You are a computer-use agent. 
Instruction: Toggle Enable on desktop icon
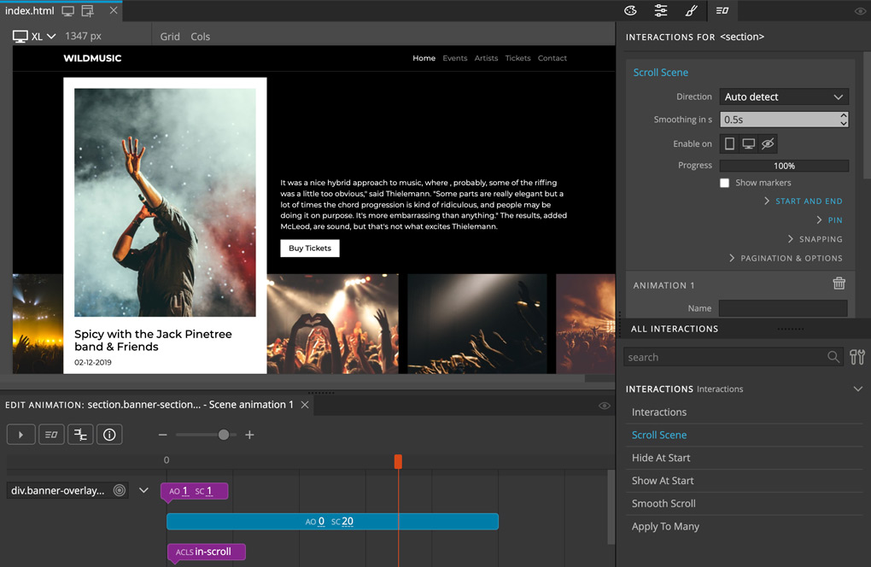[x=748, y=143]
